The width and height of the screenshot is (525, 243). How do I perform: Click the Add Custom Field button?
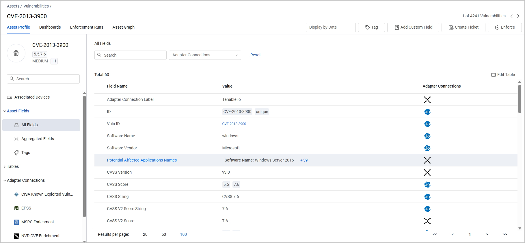413,27
